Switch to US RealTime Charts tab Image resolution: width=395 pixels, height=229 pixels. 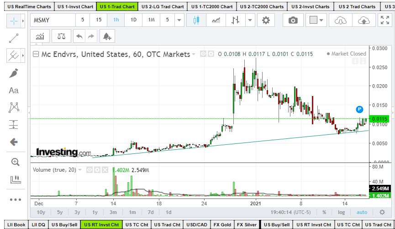coord(29,6)
